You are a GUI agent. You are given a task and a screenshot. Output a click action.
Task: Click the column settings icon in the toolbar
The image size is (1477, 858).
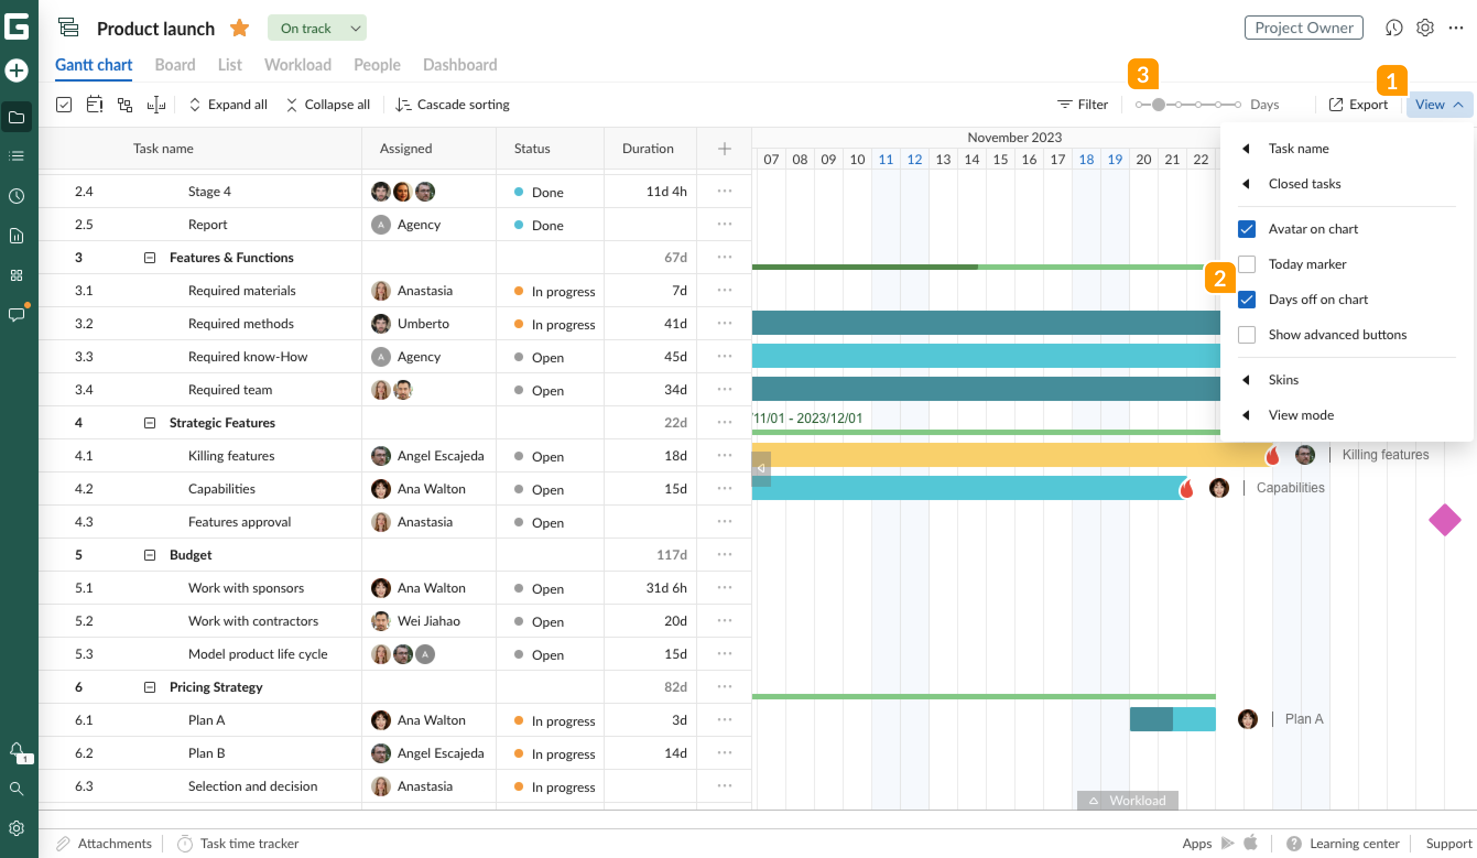click(156, 104)
